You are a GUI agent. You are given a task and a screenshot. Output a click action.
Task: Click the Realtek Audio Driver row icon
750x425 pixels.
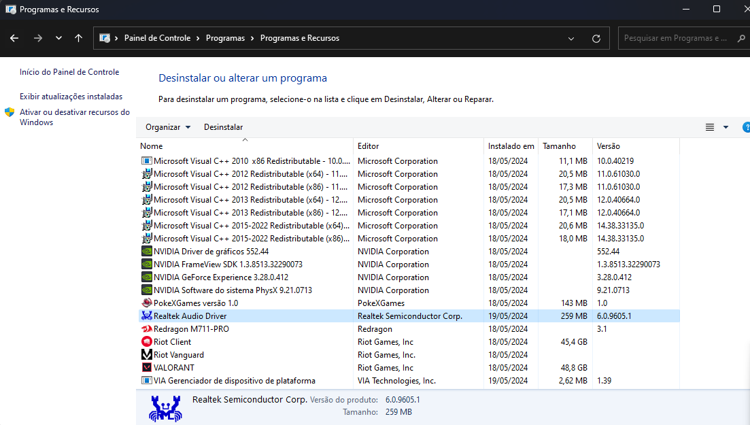coord(147,316)
